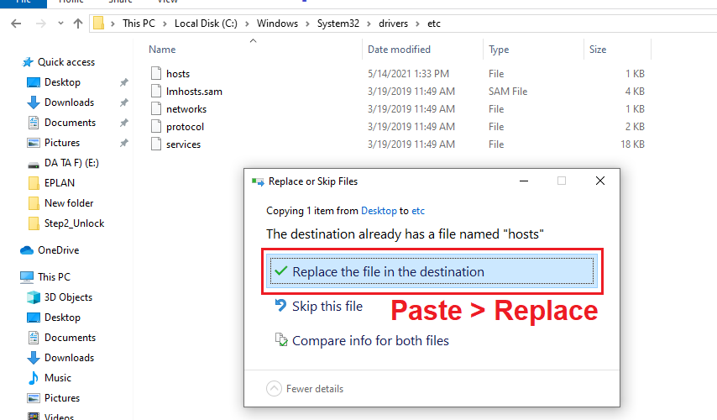The height and width of the screenshot is (420, 717).
Task: Select lmhosts.sam file in list
Action: coord(194,92)
